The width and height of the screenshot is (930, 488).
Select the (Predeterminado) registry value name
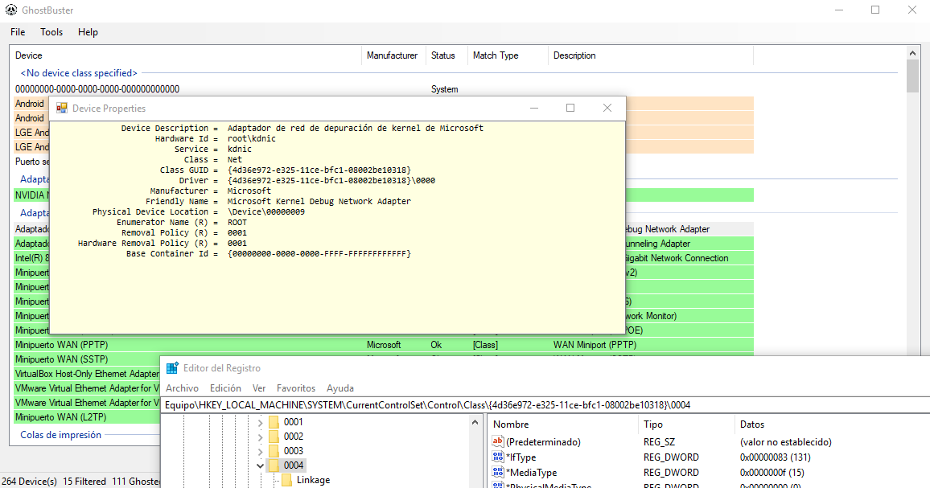[x=543, y=441]
